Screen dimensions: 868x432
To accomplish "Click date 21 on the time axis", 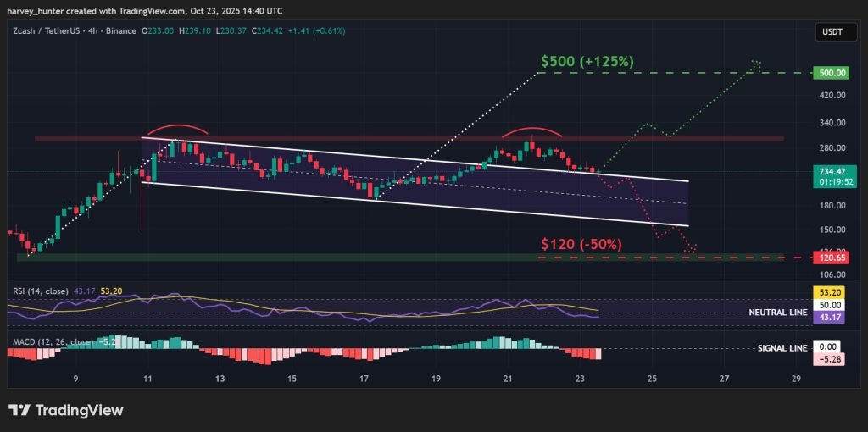I will 507,379.
